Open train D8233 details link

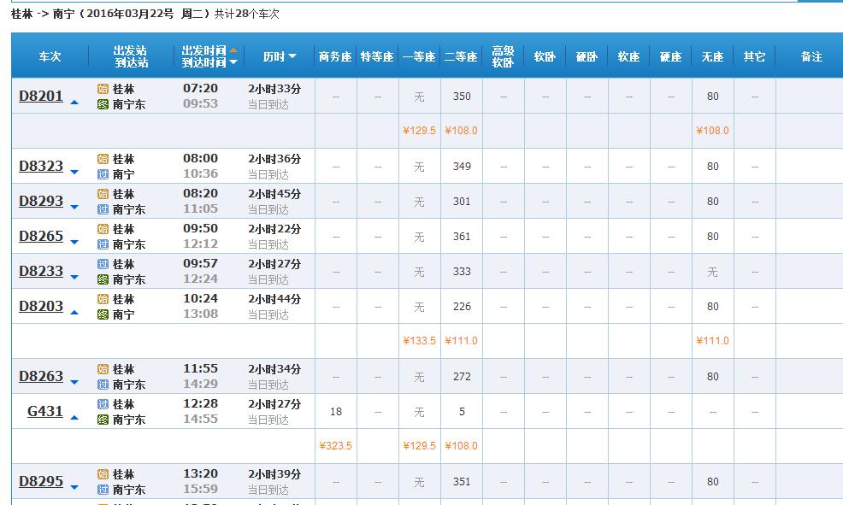tap(41, 272)
